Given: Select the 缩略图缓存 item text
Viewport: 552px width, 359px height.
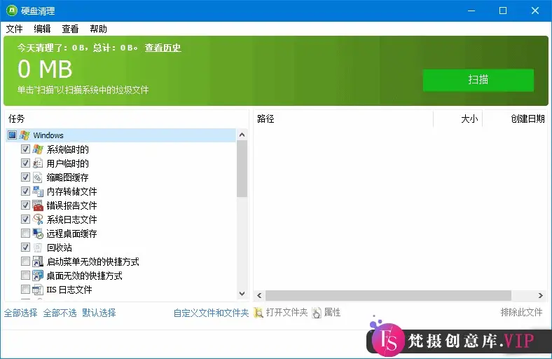Looking at the screenshot, I should click(67, 177).
